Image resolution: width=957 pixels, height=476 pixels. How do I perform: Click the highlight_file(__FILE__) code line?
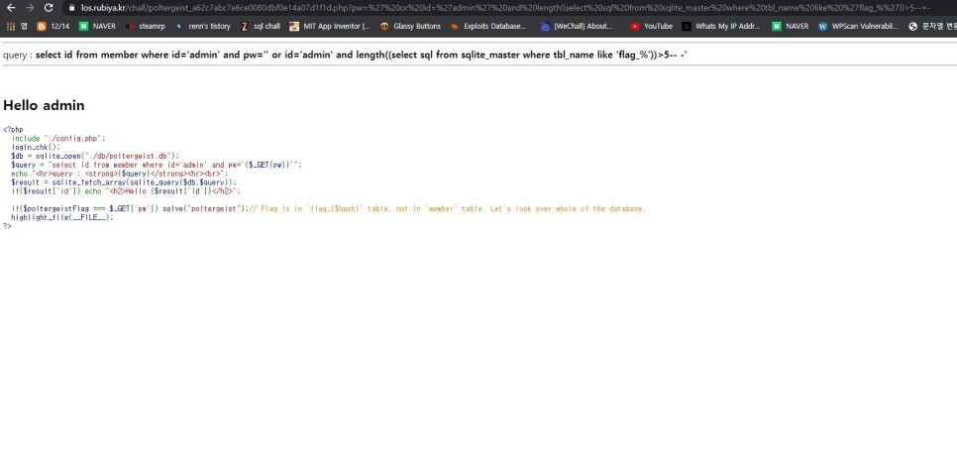point(62,217)
